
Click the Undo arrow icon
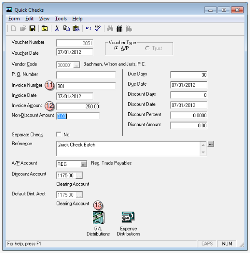point(88,29)
